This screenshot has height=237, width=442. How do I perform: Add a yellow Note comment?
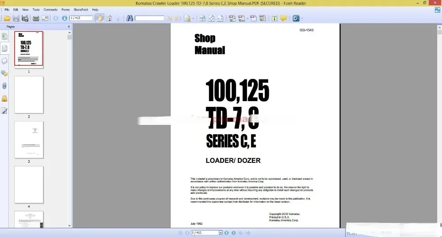click(283, 18)
